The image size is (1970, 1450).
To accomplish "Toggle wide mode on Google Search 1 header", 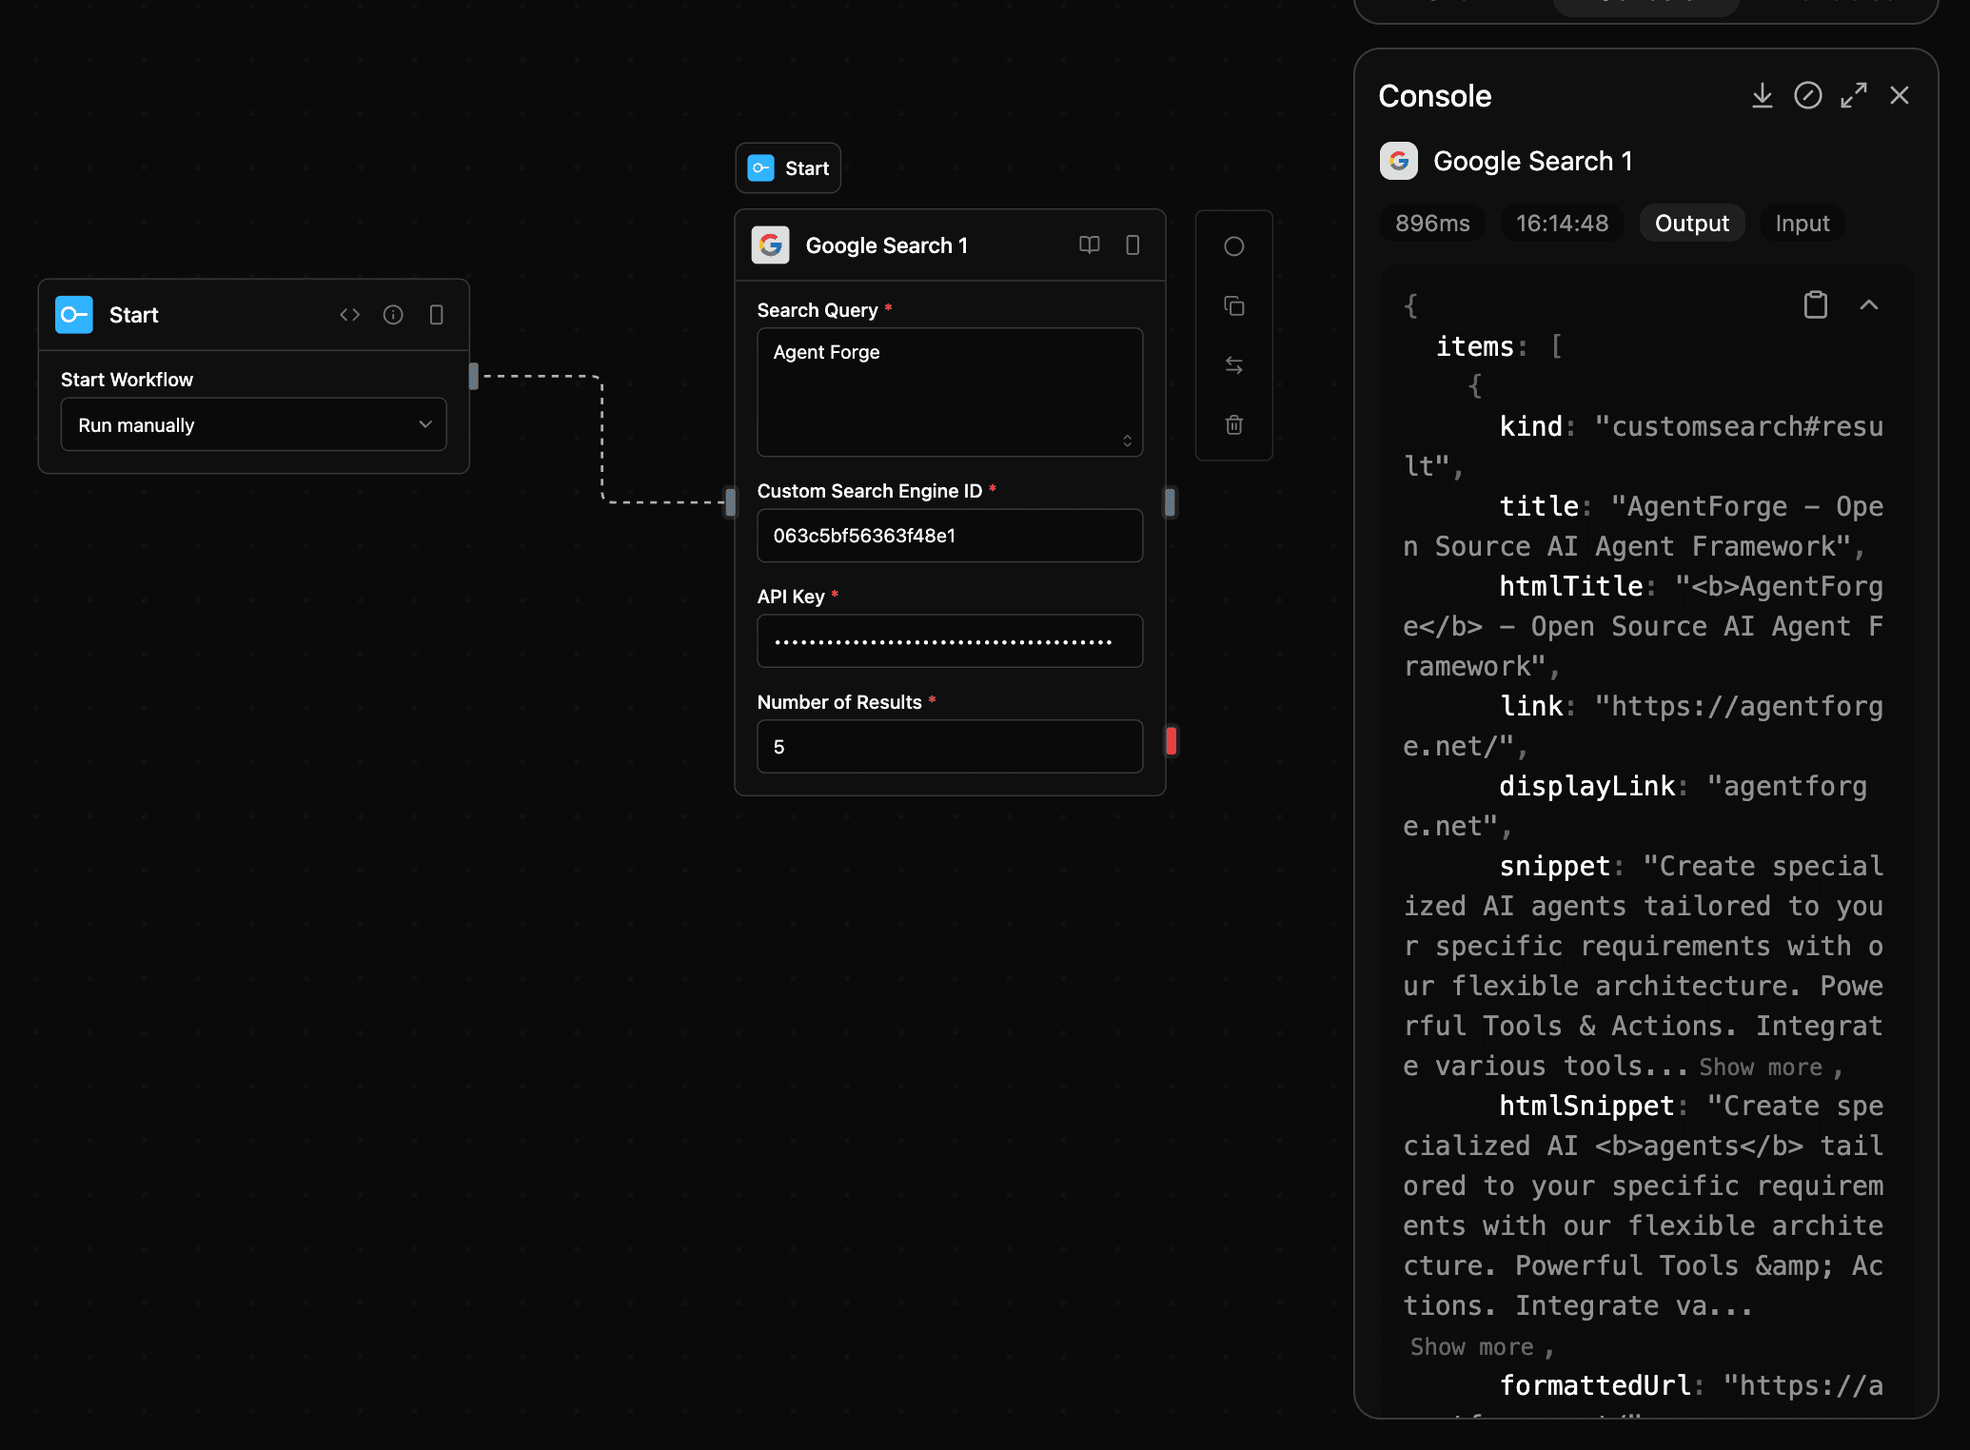I will pos(1133,245).
